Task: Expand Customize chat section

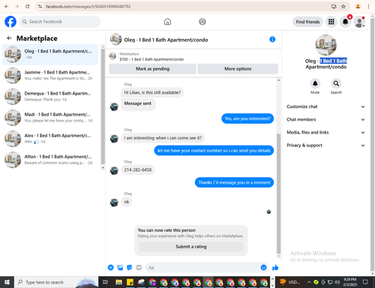Action: pos(325,106)
